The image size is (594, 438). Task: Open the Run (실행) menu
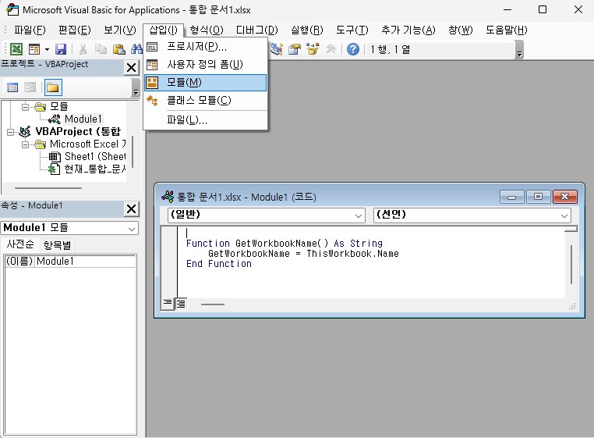coord(307,30)
